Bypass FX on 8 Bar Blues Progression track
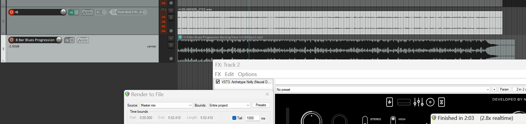 tap(72, 40)
